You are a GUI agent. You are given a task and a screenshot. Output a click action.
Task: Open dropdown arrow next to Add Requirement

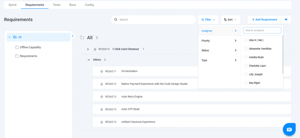pyautogui.click(x=286, y=20)
